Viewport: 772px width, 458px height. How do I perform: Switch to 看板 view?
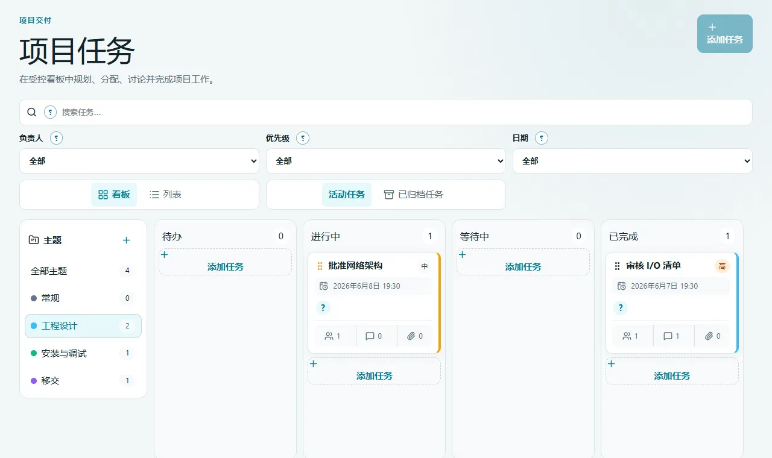click(114, 195)
